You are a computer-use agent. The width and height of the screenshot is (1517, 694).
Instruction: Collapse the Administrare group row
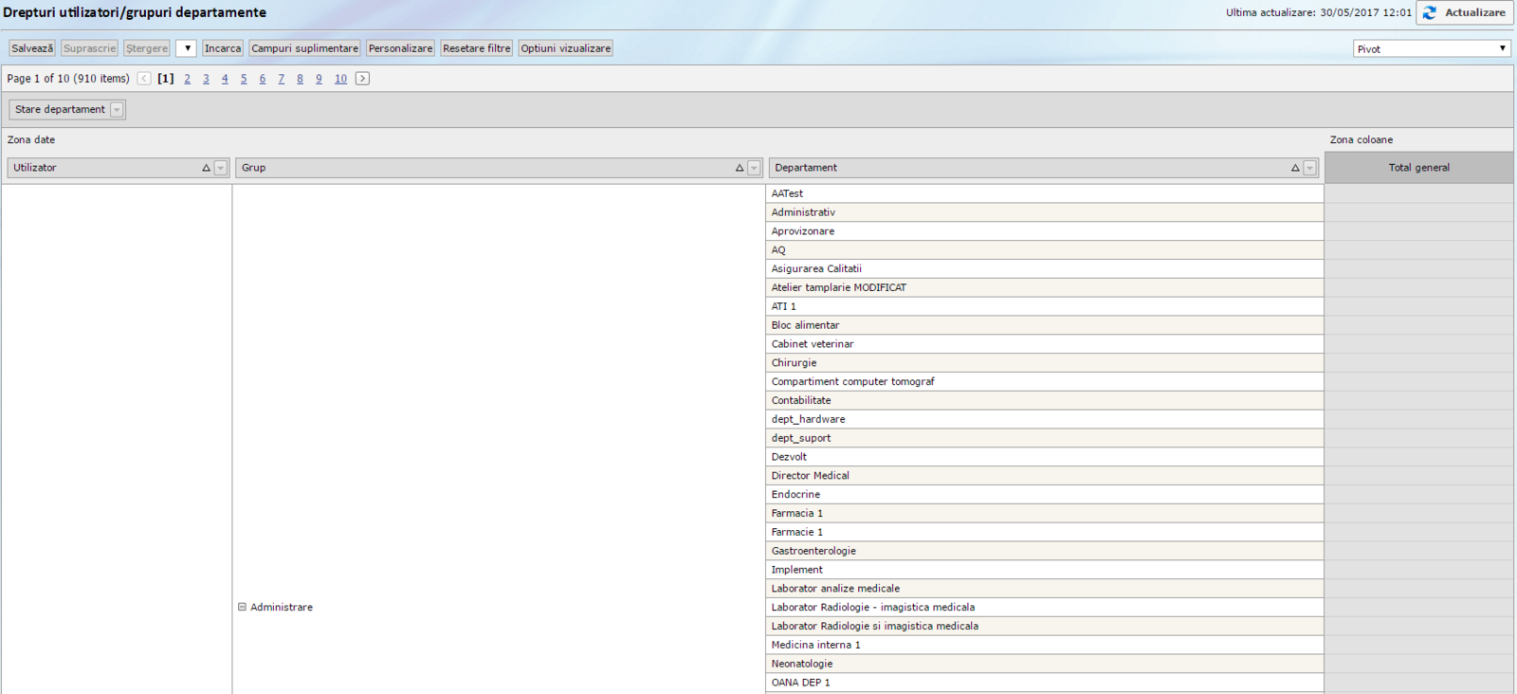click(x=242, y=607)
